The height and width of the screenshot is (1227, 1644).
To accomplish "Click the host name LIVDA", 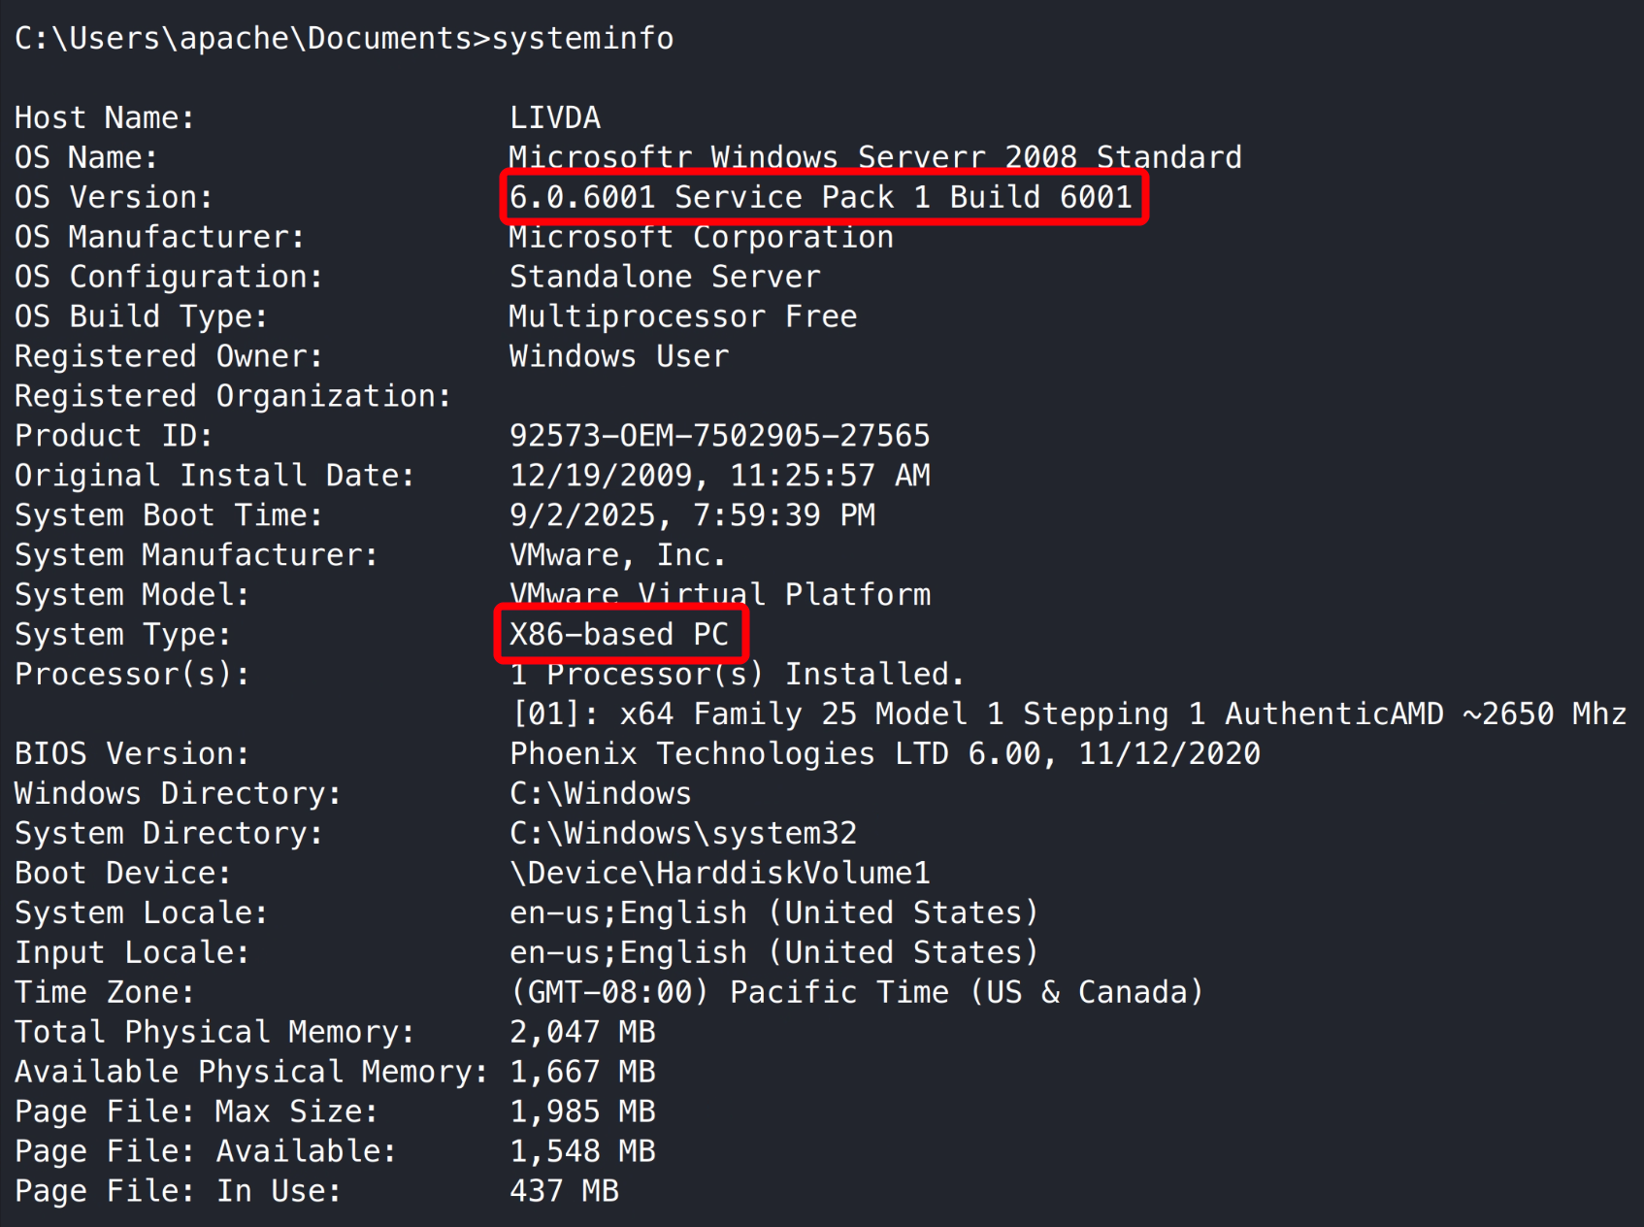I will [x=555, y=118].
